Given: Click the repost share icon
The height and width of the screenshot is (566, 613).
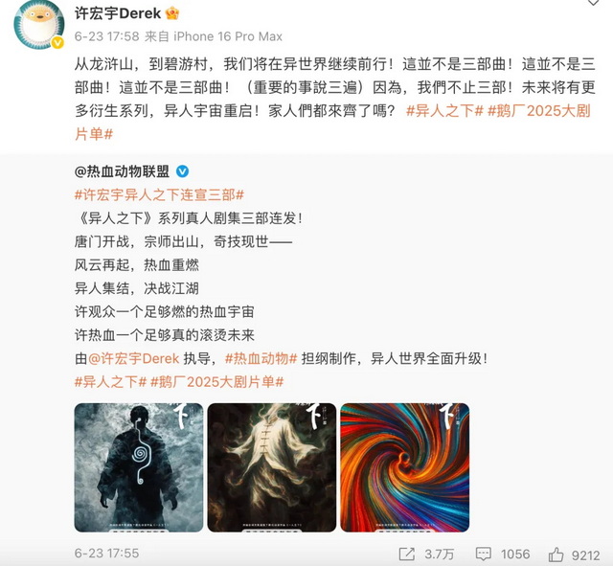Looking at the screenshot, I should point(406,554).
